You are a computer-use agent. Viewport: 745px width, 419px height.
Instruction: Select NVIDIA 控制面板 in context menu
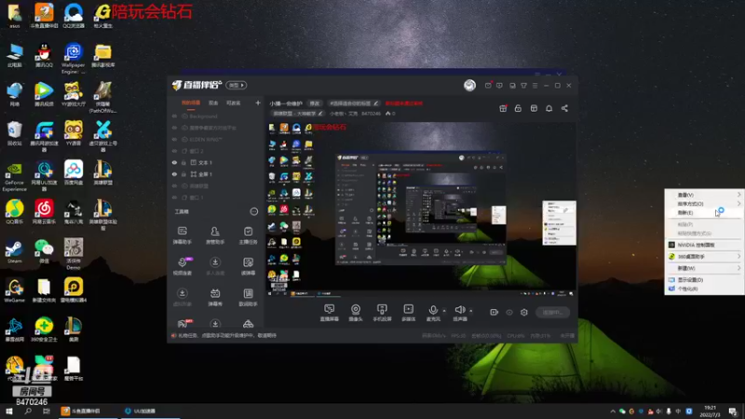pos(704,245)
